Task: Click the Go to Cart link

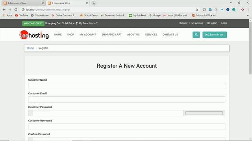Action: (x=212, y=23)
